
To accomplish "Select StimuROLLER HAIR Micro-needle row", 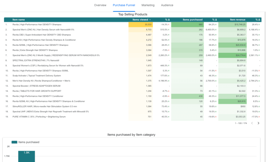I will pyautogui.click(x=133, y=106).
